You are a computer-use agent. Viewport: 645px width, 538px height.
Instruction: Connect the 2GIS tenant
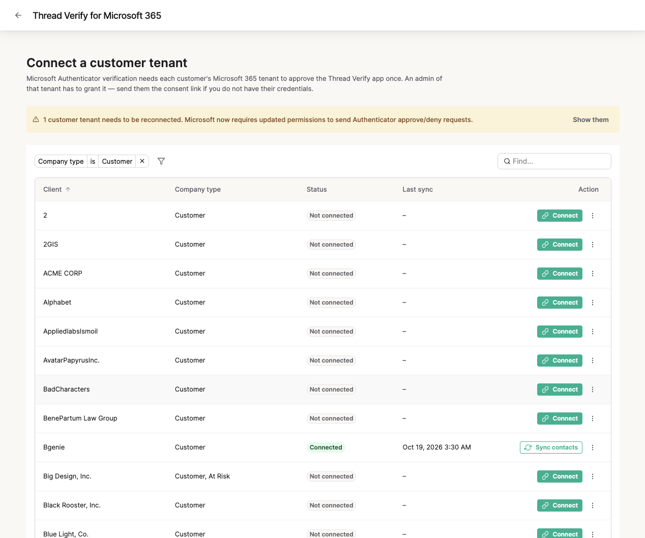pyautogui.click(x=560, y=245)
